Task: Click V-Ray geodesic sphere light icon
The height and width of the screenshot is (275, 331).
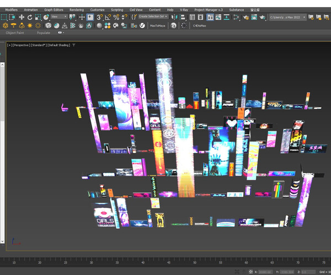Action: point(6,26)
